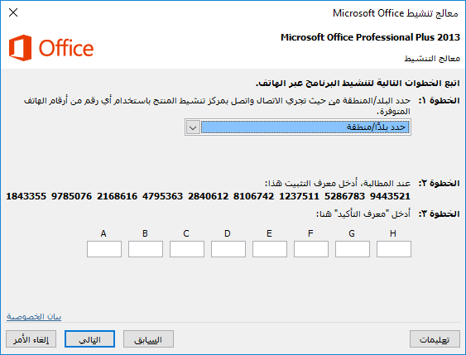The width and height of the screenshot is (466, 355).
Task: Close the activation wizard with the X
Action: (13, 12)
